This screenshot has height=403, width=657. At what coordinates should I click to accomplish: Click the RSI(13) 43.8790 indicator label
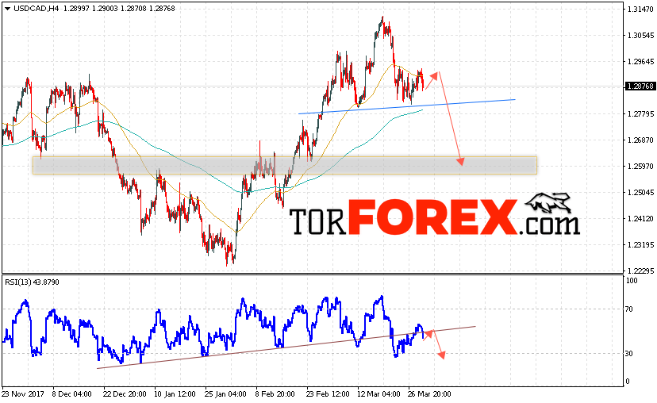pyautogui.click(x=32, y=282)
